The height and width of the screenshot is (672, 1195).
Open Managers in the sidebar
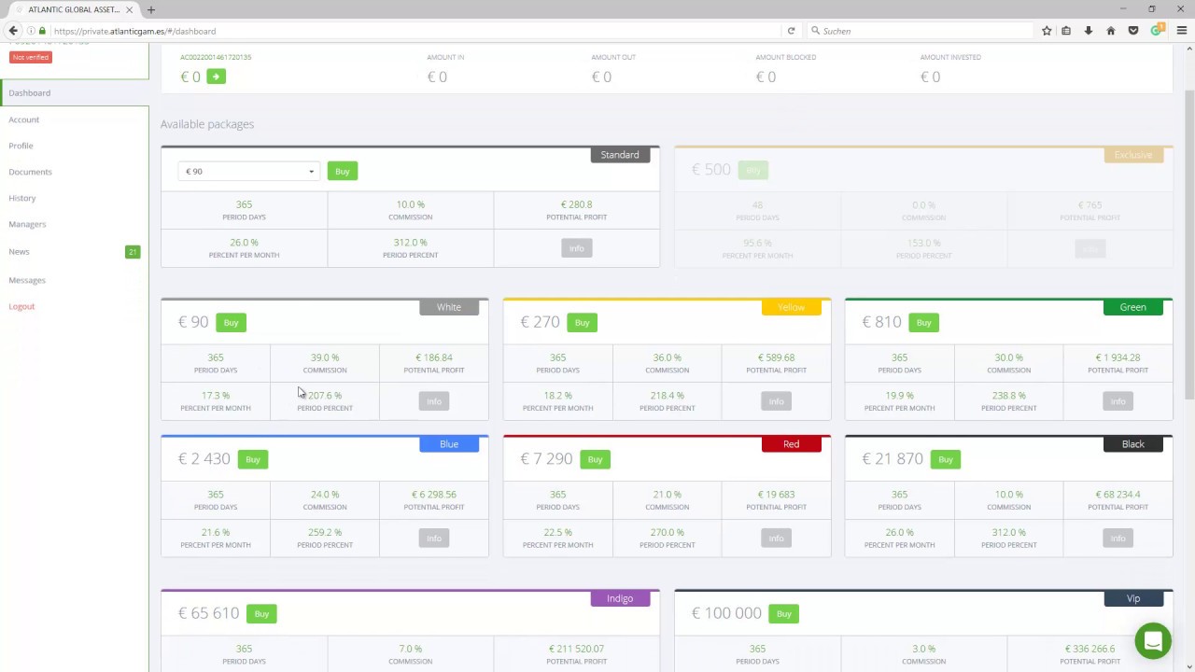(27, 224)
